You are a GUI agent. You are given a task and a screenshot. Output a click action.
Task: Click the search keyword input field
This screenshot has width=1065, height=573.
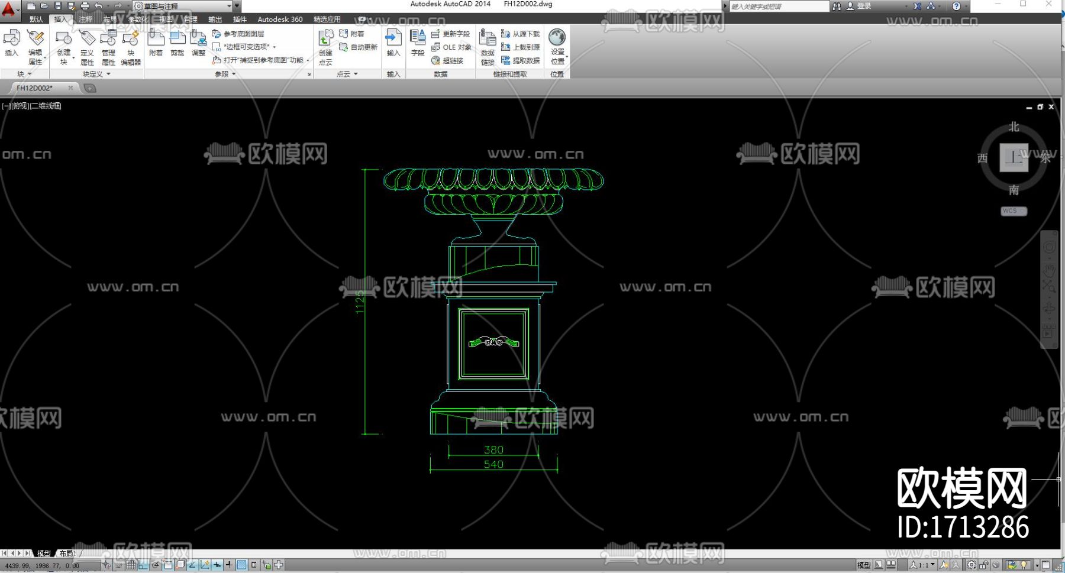778,6
